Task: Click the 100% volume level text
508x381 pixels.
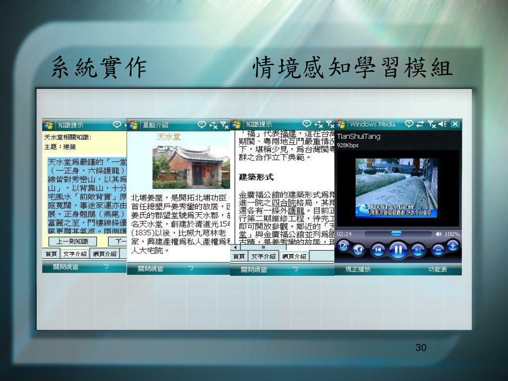Action: (451, 234)
